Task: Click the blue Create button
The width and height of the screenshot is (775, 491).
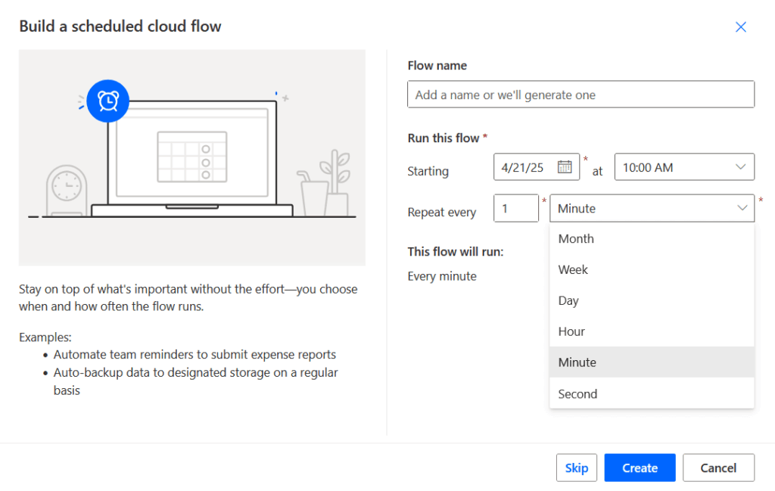Action: pos(640,468)
